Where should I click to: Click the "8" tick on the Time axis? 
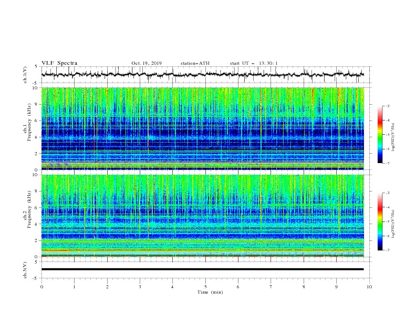tap(304, 287)
